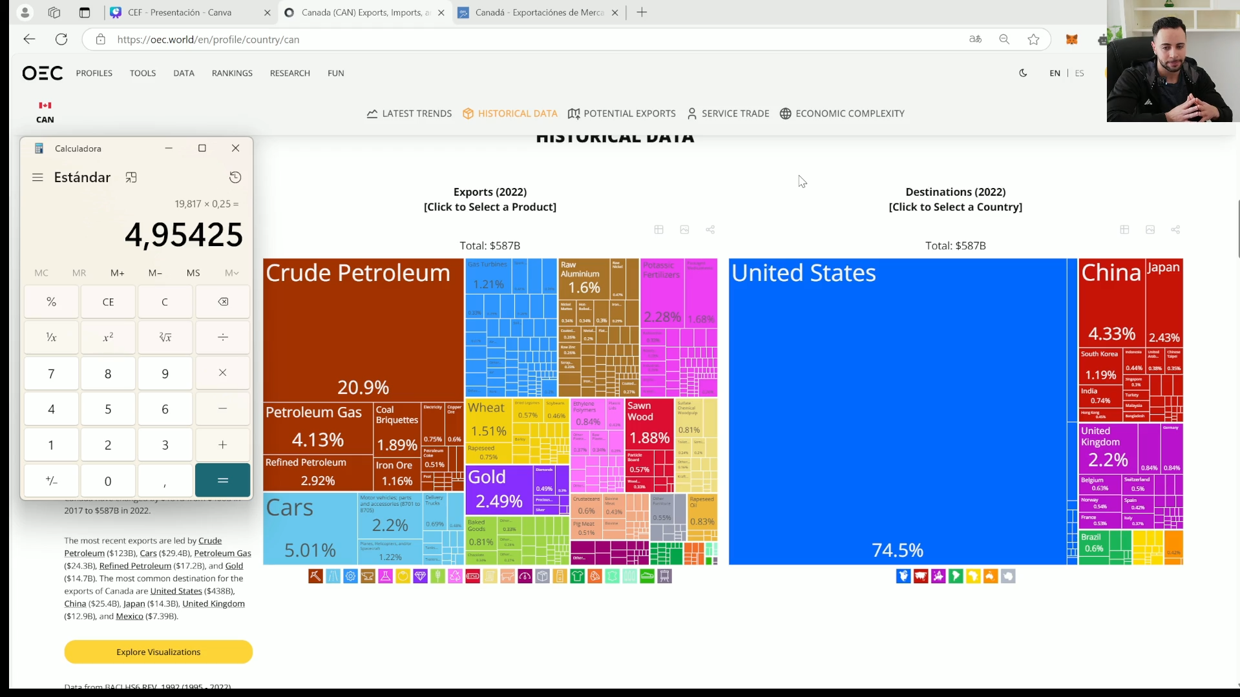Filter by transportation road icon
Image resolution: width=1240 pixels, height=697 pixels.
click(x=333, y=576)
